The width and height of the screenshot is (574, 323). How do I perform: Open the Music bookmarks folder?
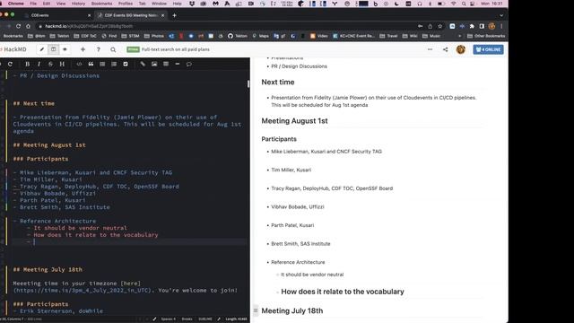(431, 36)
